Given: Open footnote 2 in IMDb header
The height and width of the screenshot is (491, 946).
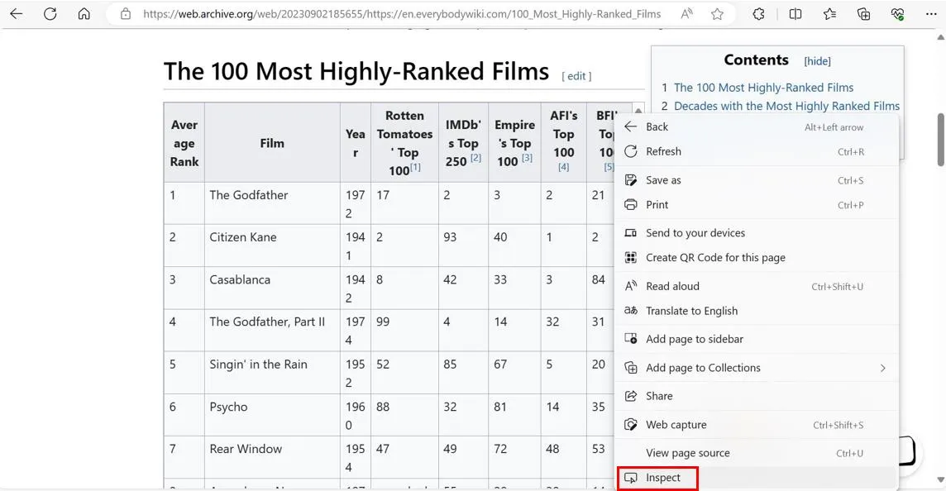Looking at the screenshot, I should (x=475, y=157).
